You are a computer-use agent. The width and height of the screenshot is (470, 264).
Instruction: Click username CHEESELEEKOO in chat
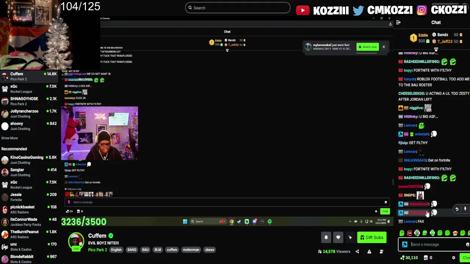[x=411, y=93]
